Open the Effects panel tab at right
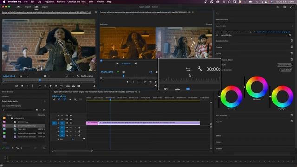Screen dimensions: 297x167 coord(219,136)
